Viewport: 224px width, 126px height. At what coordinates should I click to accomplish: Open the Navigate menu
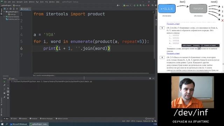pyautogui.click(x=20, y=2)
